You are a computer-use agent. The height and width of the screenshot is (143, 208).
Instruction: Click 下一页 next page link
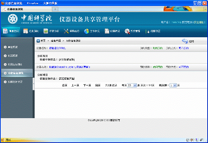point(87,85)
